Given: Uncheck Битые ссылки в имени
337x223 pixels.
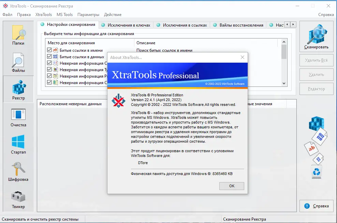Looking at the screenshot, I should coord(48,50).
